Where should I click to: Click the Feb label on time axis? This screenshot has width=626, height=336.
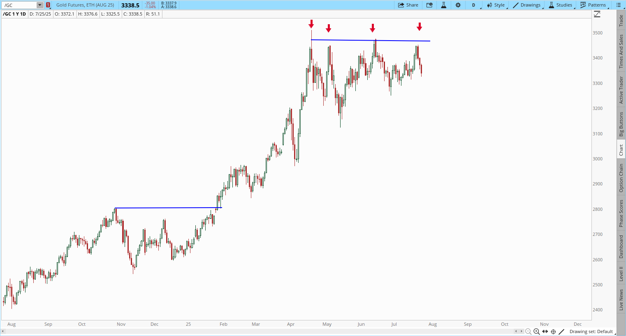pos(223,324)
